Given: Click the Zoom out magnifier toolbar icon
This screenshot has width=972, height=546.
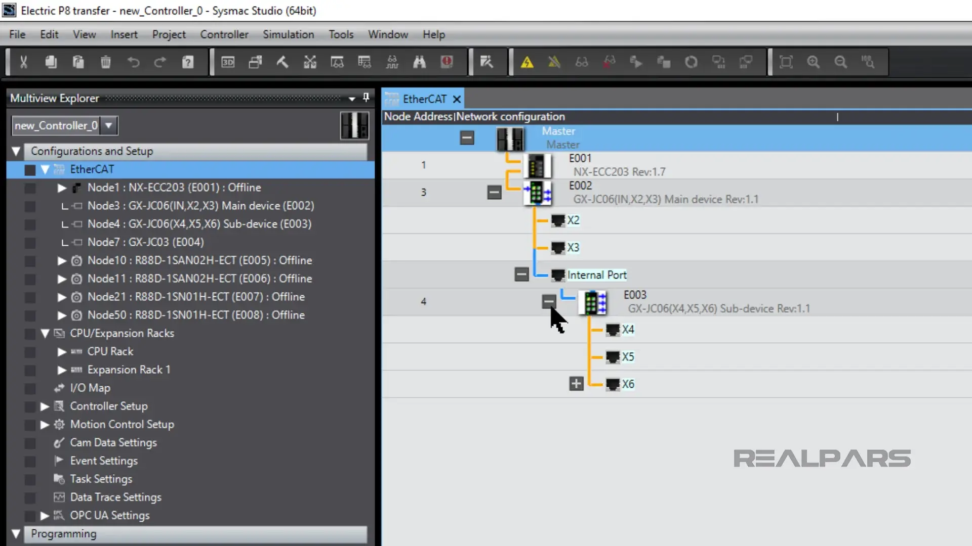Looking at the screenshot, I should (840, 62).
